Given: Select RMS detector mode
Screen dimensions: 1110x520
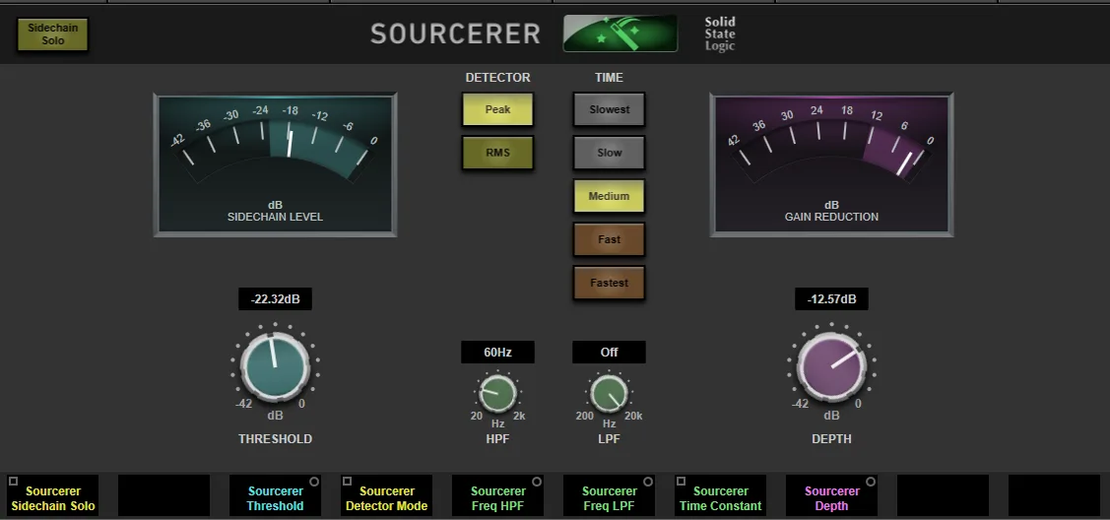Looking at the screenshot, I should 497,153.
